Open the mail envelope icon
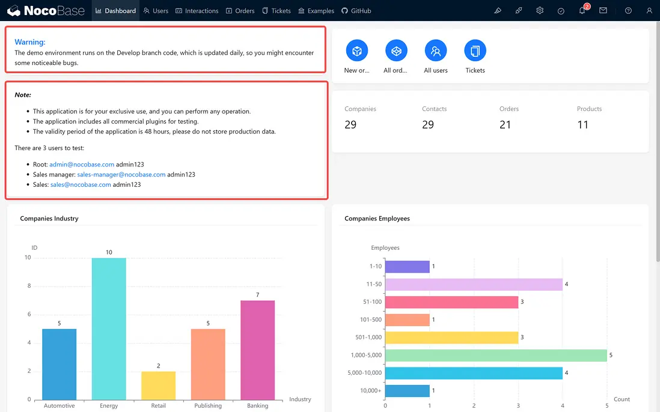 [x=603, y=11]
